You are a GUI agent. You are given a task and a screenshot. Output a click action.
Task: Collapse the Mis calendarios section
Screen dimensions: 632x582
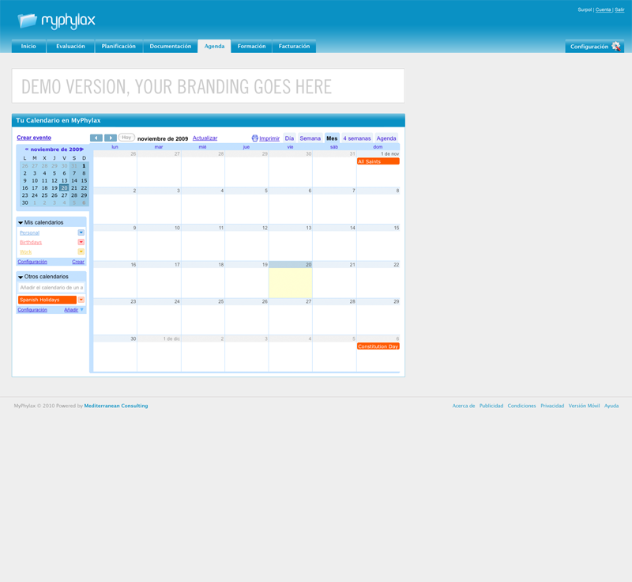(21, 223)
